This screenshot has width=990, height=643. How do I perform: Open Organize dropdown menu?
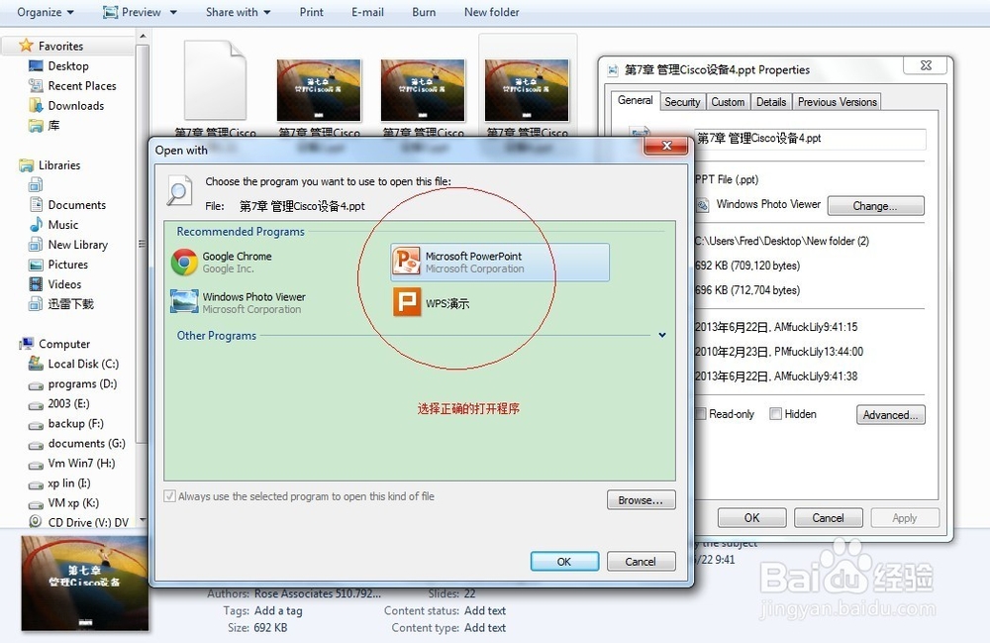(x=46, y=12)
